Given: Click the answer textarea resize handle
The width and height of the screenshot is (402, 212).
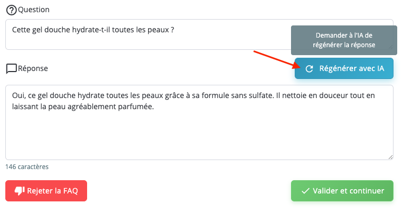Looking at the screenshot, I should pyautogui.click(x=390, y=156).
